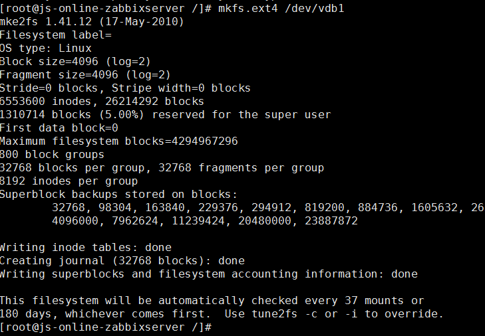Select the 1310714 blocks reserved line
Image resolution: width=485 pixels, height=336 pixels.
165,115
